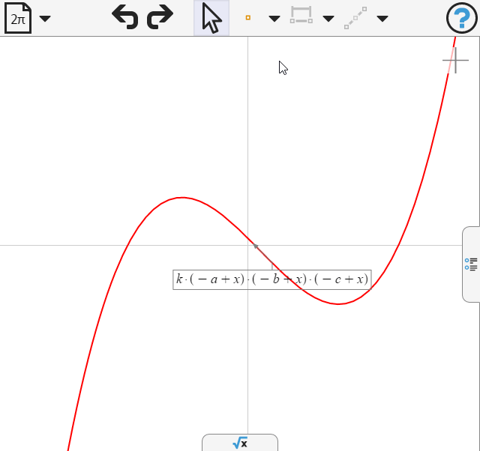Select the arrow pointer tool
Screen dimensions: 480x451
[211, 18]
